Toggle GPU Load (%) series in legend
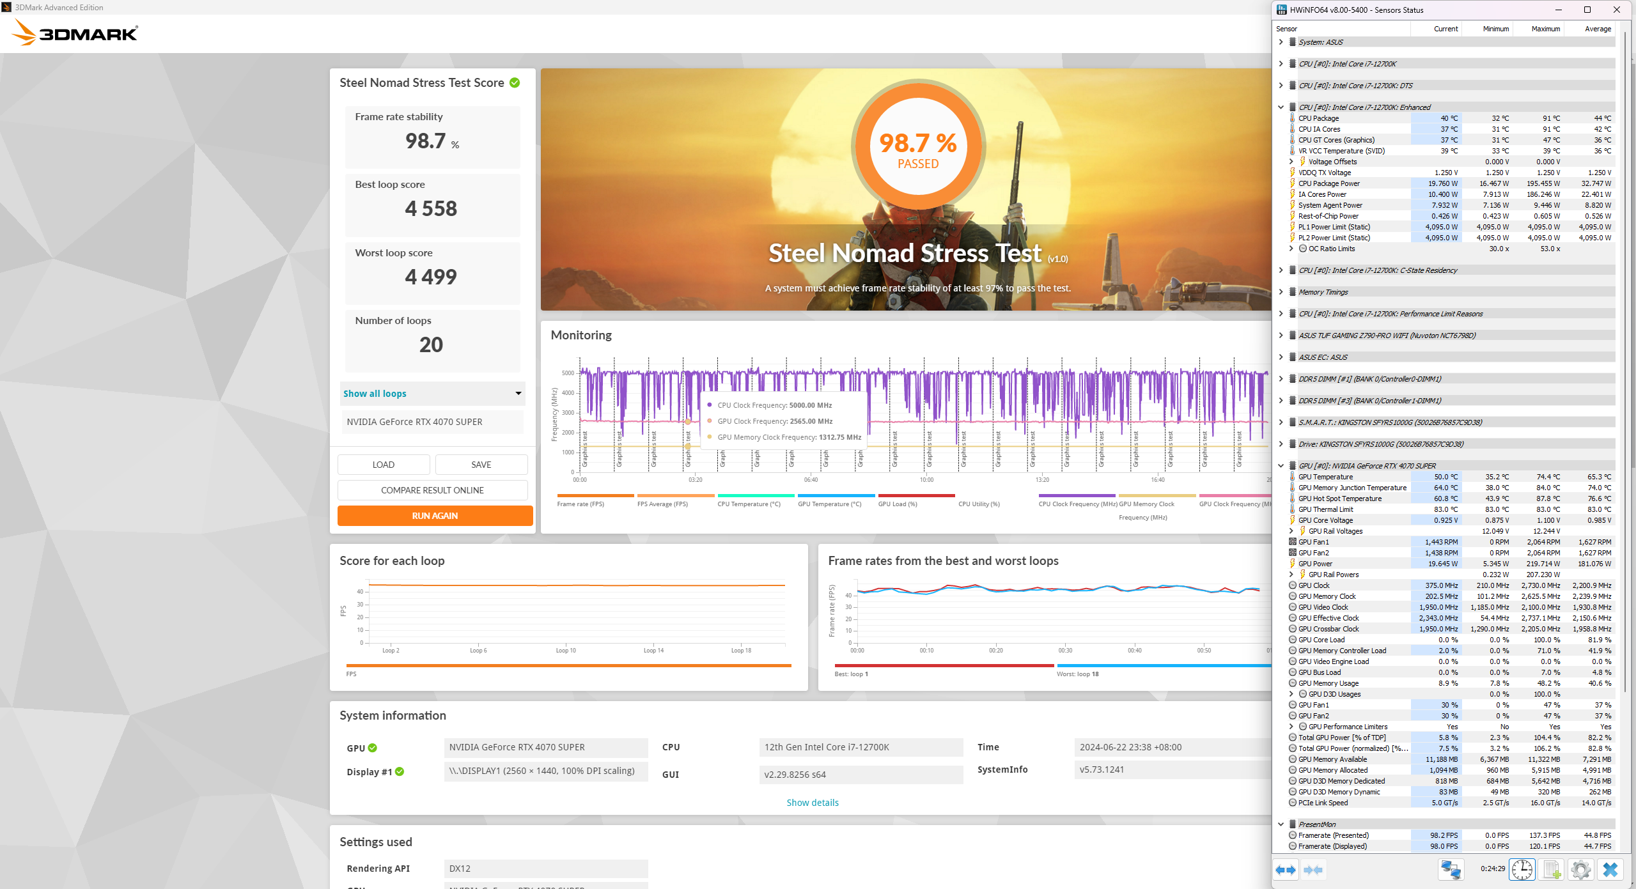Screen dimensions: 1636x889 (915, 500)
